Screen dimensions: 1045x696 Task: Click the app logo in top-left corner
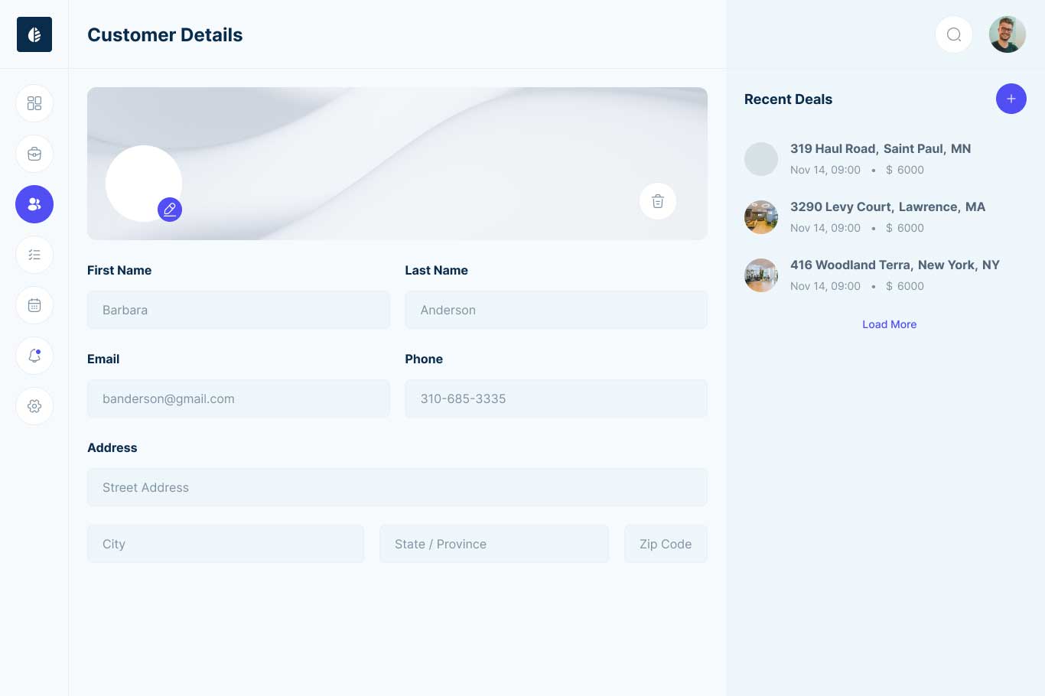click(34, 34)
